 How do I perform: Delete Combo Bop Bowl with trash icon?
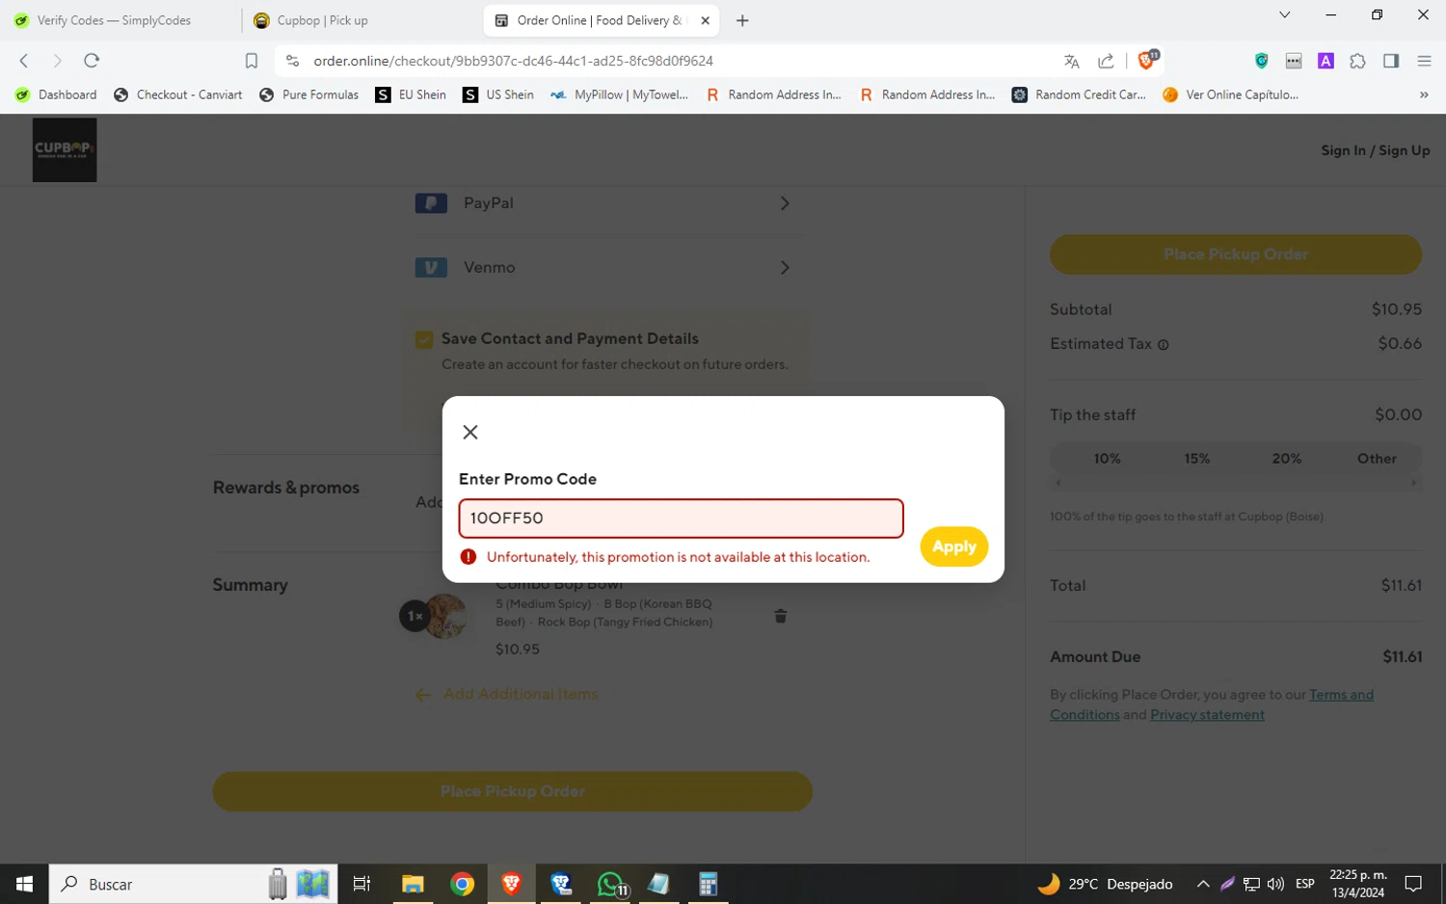(x=781, y=616)
